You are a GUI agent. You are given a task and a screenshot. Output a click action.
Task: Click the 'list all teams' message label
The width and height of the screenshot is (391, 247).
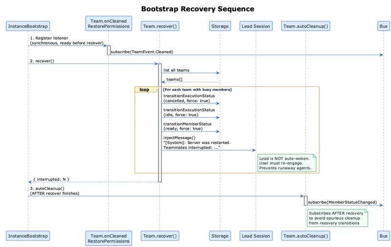(176, 70)
